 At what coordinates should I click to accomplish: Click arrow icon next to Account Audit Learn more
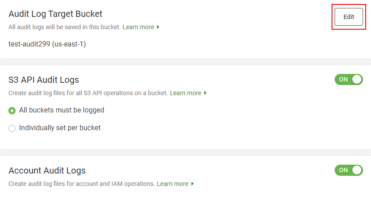[x=192, y=184]
